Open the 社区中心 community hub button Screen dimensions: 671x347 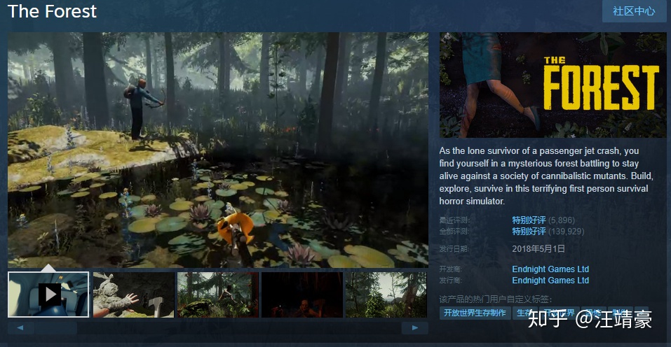(634, 11)
